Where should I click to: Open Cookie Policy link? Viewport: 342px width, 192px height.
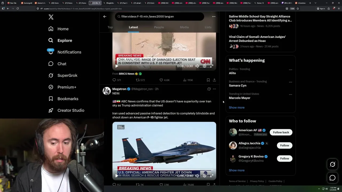click(x=275, y=181)
